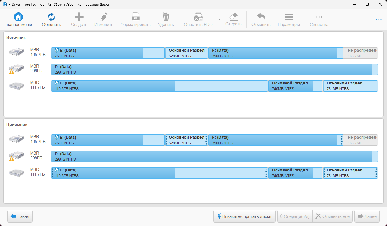This screenshot has height=226, width=387.
Task: Select the 298ГБ warning disk icon in Приемник
Action: 16,156
